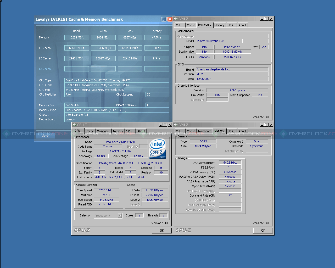This screenshot has width=335, height=268.
Task: Click the Memory Latency 47.5 ns value
Action: (x=157, y=37)
